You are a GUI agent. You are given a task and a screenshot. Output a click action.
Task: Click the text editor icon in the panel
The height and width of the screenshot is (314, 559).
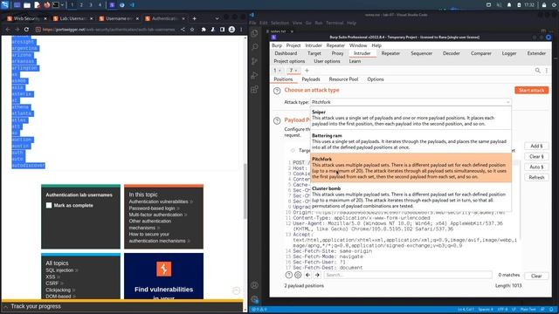[x=37, y=5]
